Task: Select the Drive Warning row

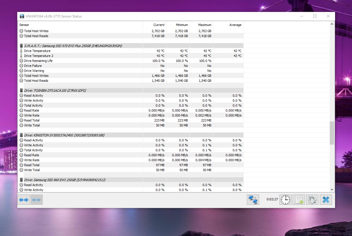Action: 130,71
